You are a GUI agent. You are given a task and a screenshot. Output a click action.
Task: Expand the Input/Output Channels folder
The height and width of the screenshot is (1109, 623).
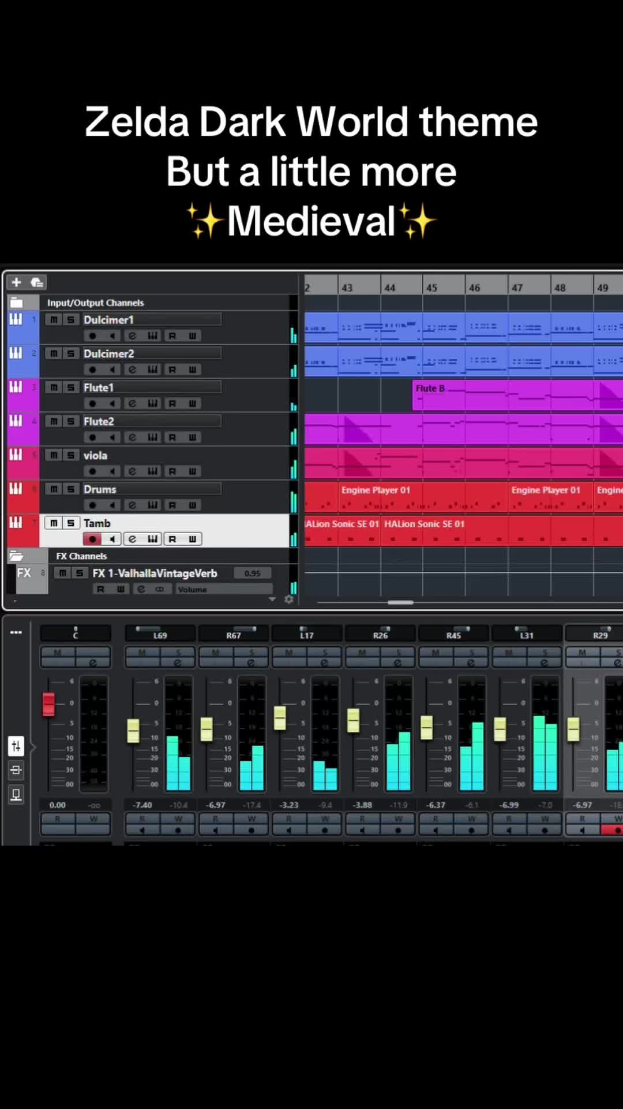16,302
